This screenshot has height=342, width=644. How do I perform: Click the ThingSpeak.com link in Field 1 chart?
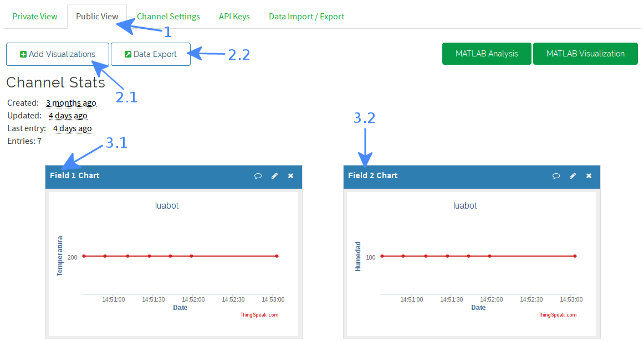point(259,315)
